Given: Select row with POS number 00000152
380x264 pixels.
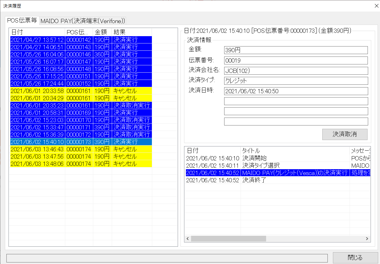Looking at the screenshot, I should 81,84.
